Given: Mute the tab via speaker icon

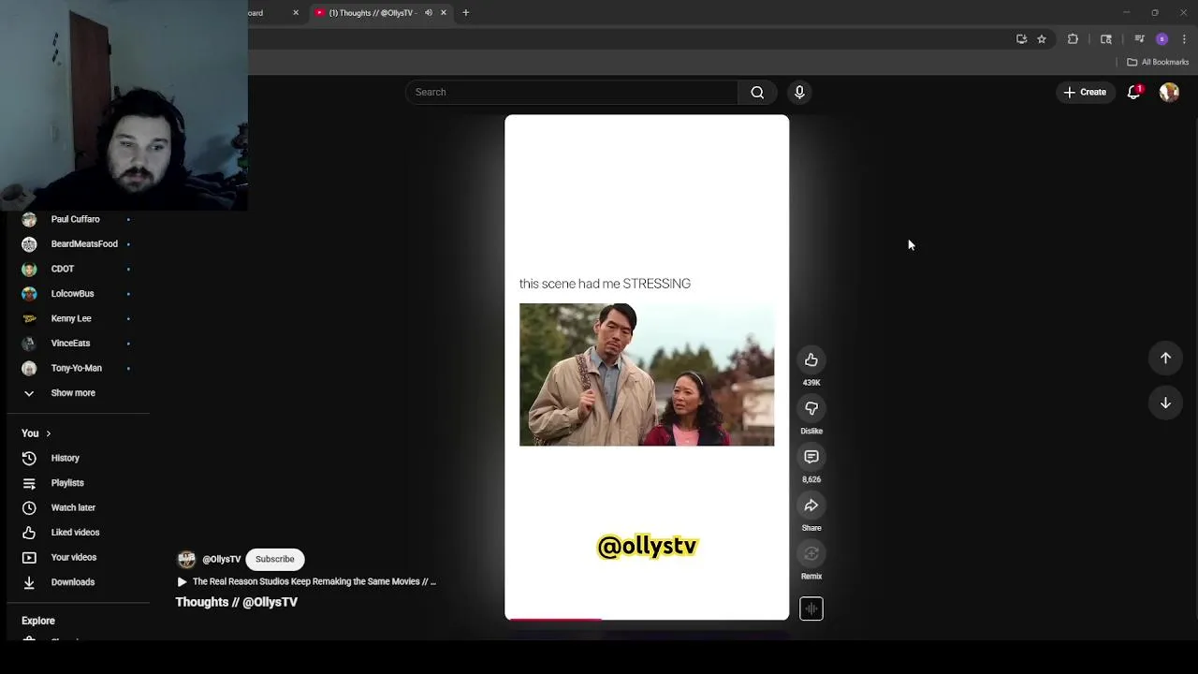Looking at the screenshot, I should [429, 13].
